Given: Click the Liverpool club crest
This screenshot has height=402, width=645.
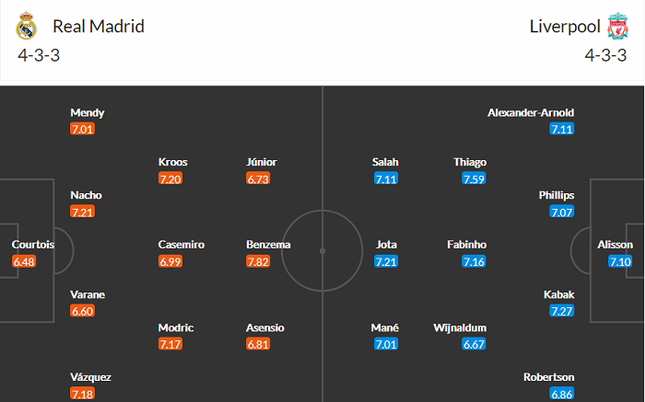Looking at the screenshot, I should (x=616, y=28).
